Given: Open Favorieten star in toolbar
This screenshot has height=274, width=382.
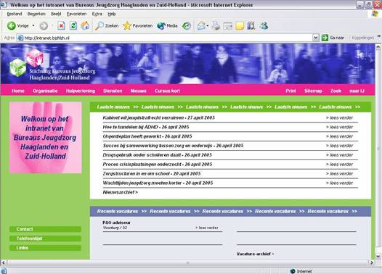Looking at the screenshot, I should coord(127,26).
